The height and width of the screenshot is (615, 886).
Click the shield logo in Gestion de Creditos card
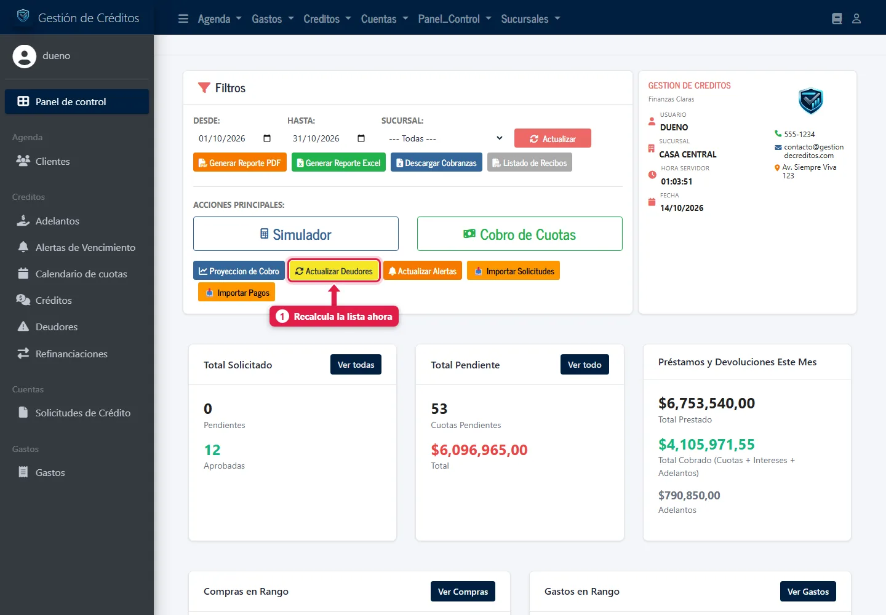[x=811, y=101]
